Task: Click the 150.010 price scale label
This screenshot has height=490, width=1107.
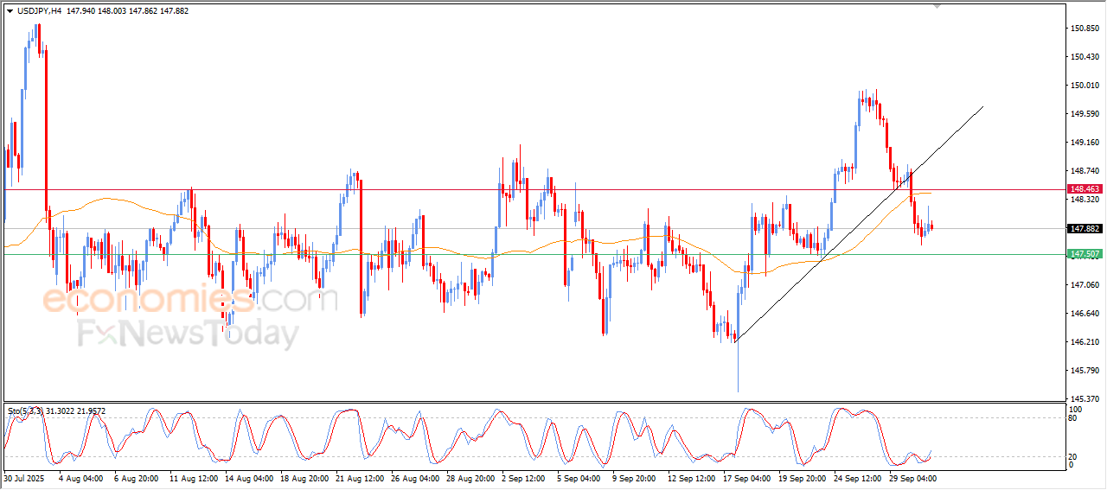Action: (1085, 86)
